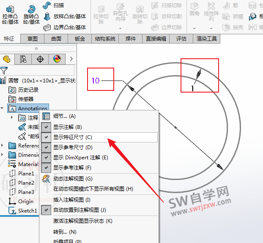Open the Hole Wizard dropdown arrow
Screen dimensions: 263x243
click(120, 28)
